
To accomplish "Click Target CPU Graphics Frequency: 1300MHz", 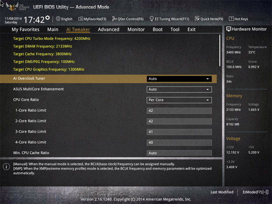I will pyautogui.click(x=49, y=69).
